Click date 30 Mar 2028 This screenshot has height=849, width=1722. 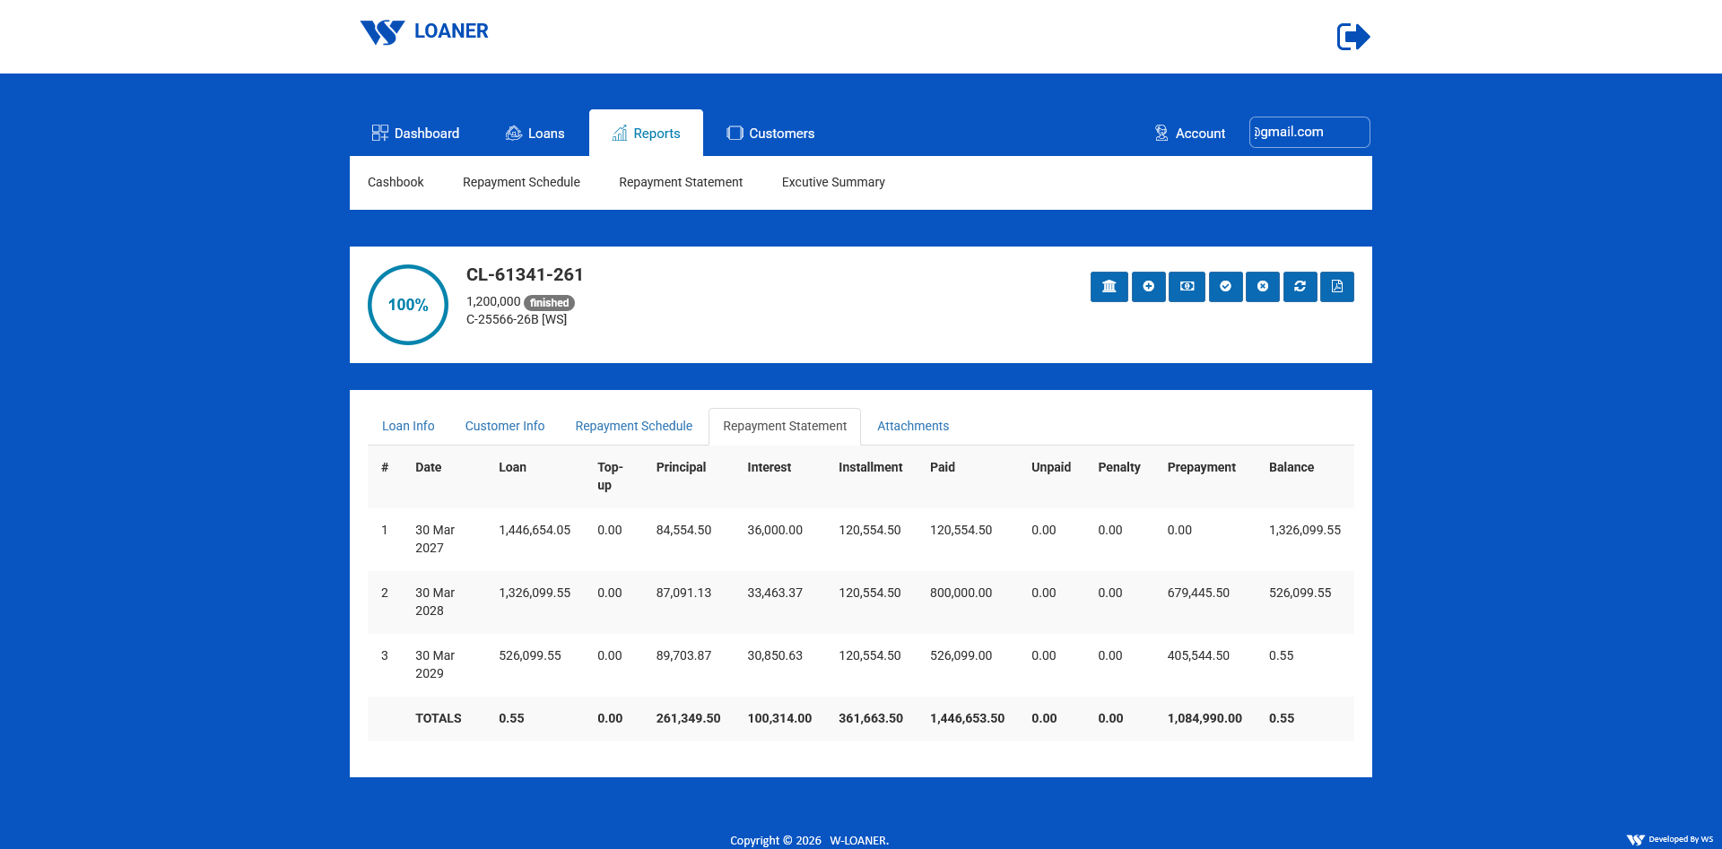[435, 602]
